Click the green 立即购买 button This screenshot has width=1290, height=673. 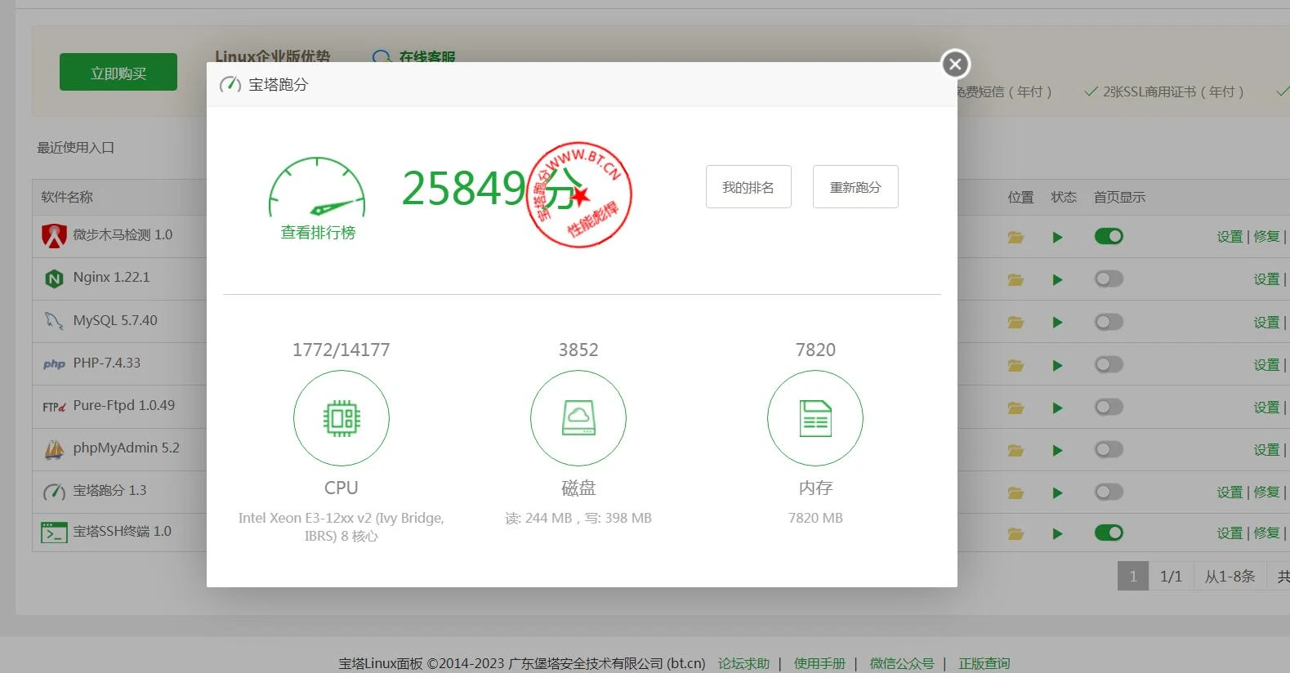coord(118,73)
